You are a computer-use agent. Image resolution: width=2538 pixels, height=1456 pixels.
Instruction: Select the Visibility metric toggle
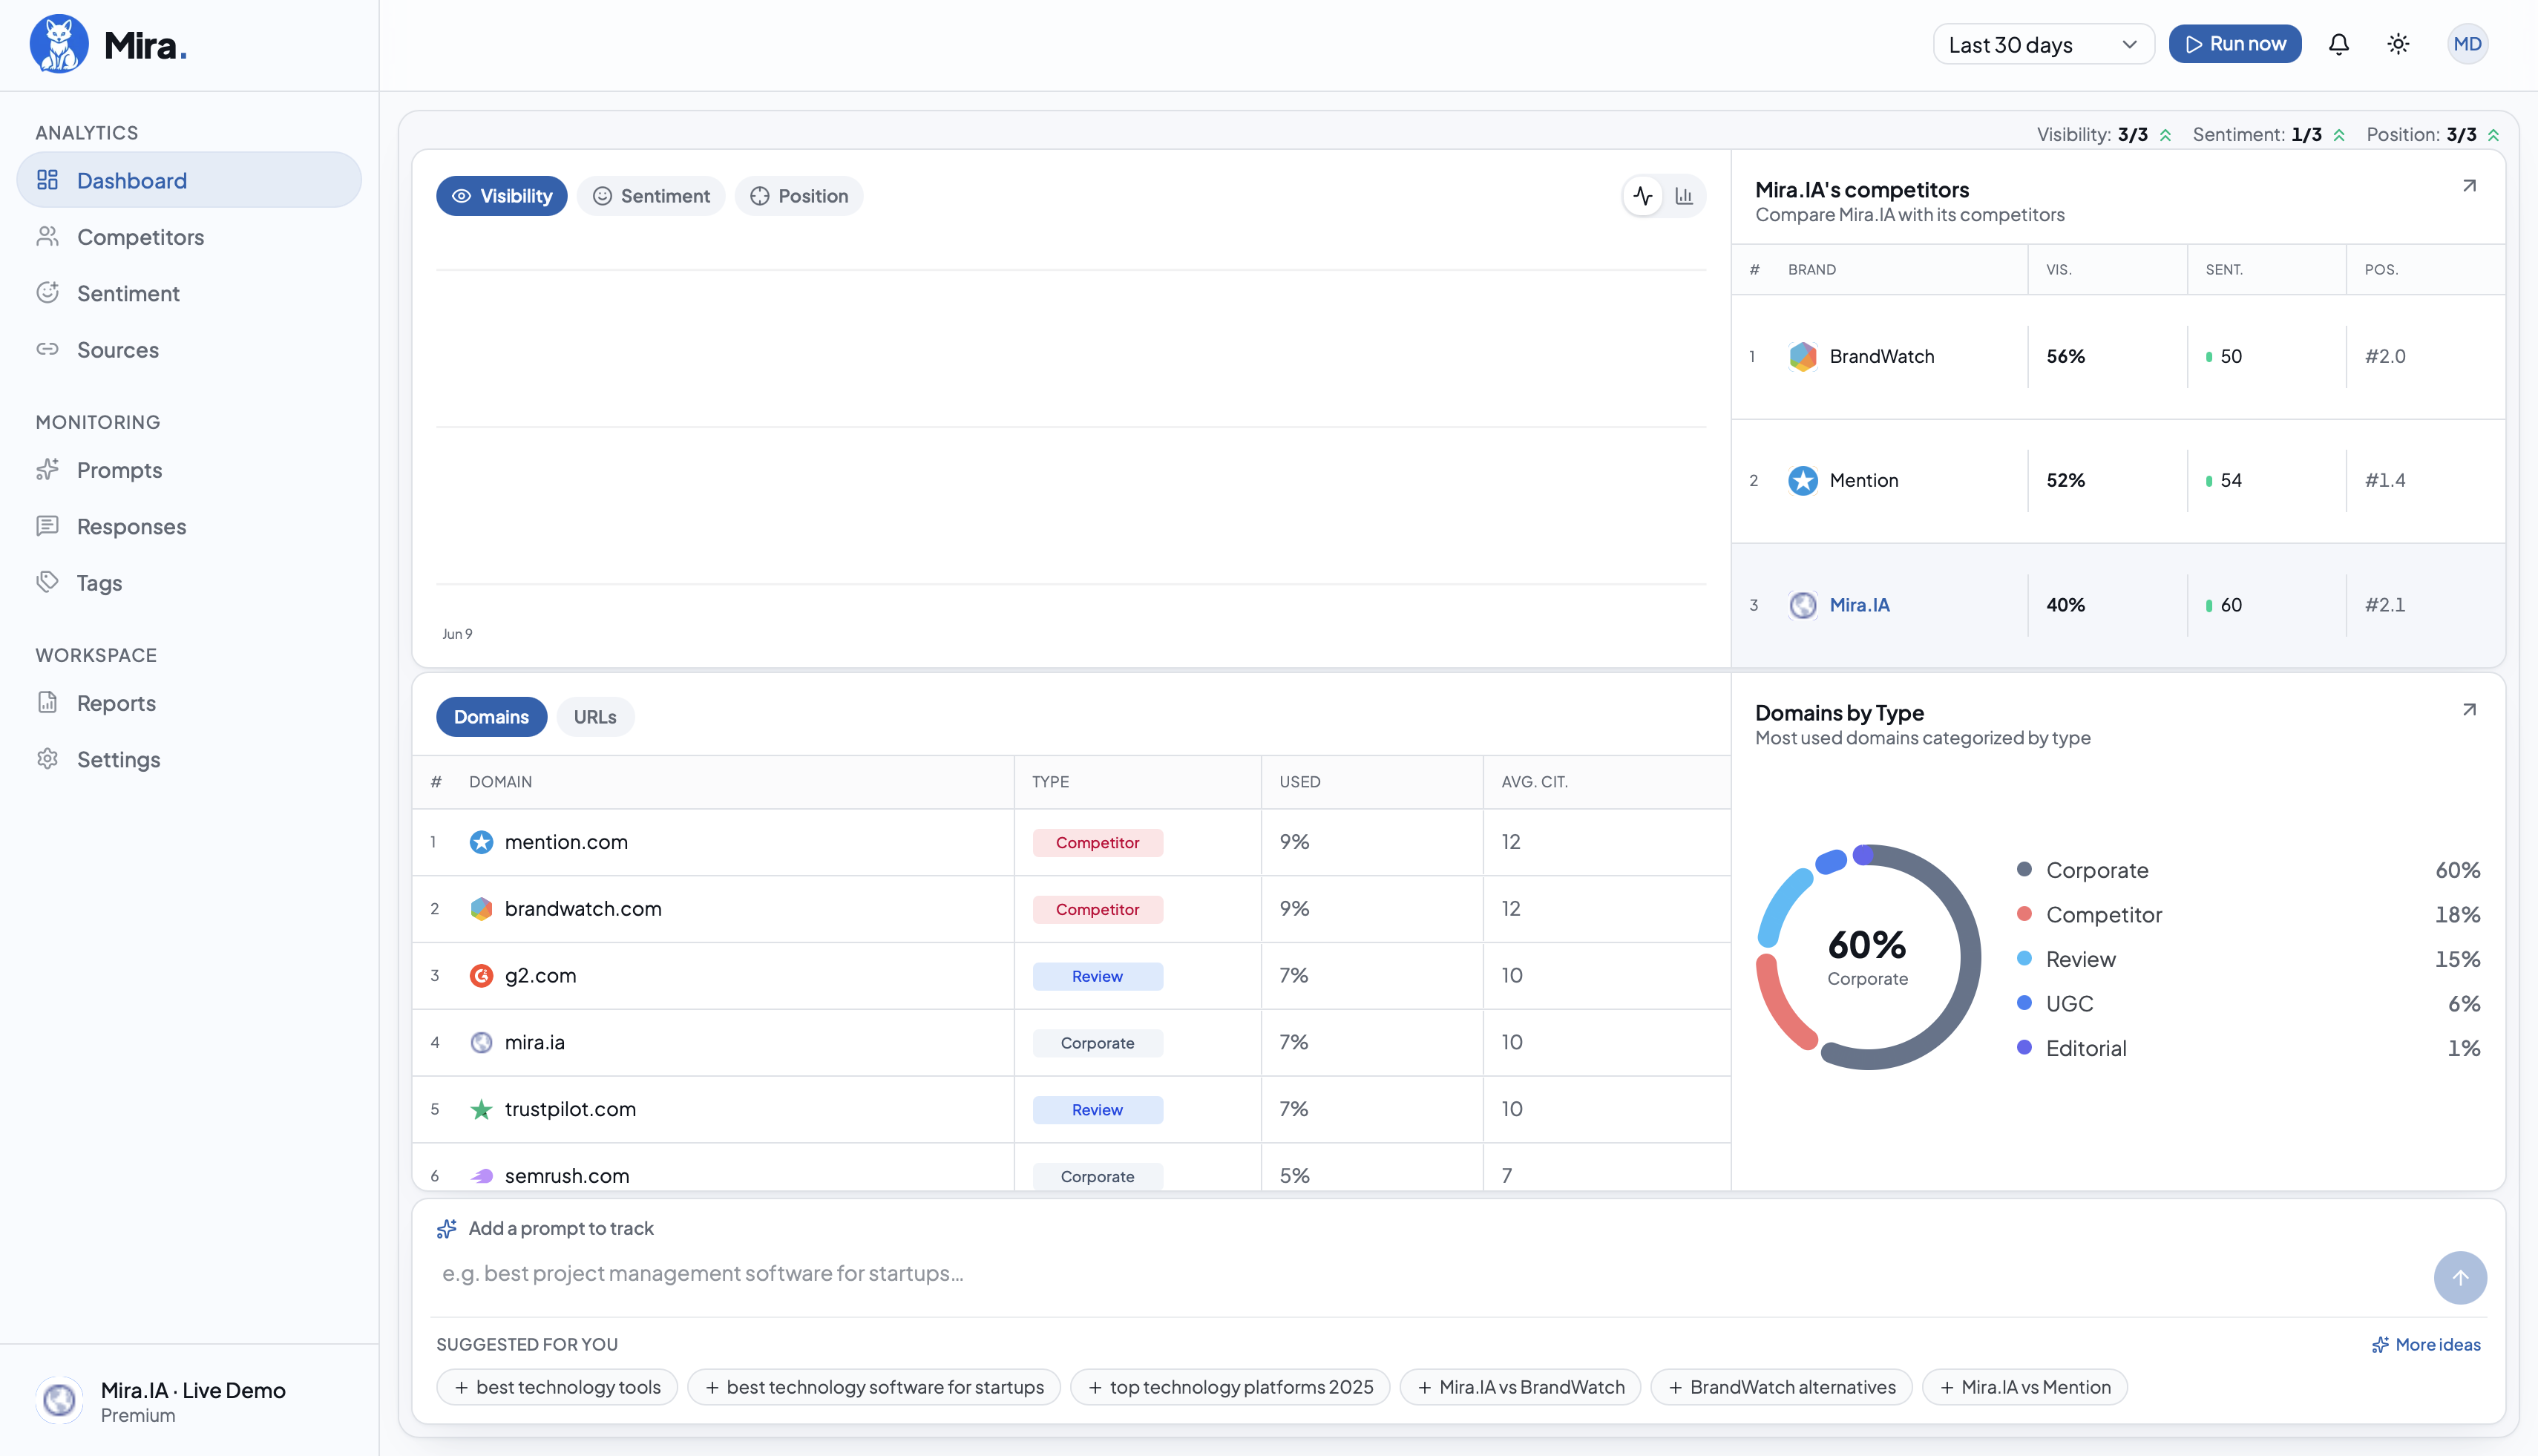coord(502,196)
